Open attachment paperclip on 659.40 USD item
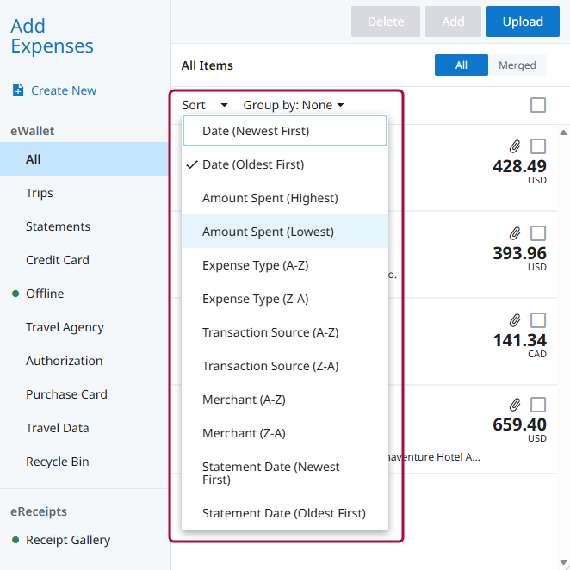 [514, 405]
